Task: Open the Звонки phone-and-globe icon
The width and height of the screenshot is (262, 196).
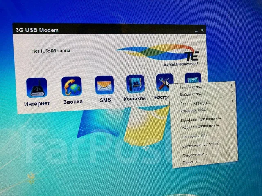Action: [x=72, y=86]
